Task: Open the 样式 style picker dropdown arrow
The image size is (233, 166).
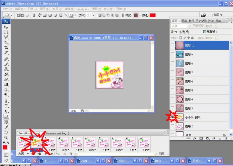Action: click(140, 15)
